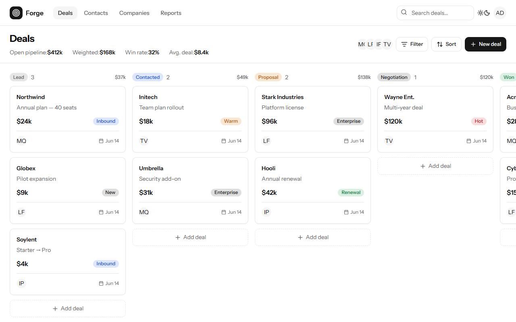Click LF owner avatar on Globex card
The image size is (516, 322).
(x=21, y=212)
